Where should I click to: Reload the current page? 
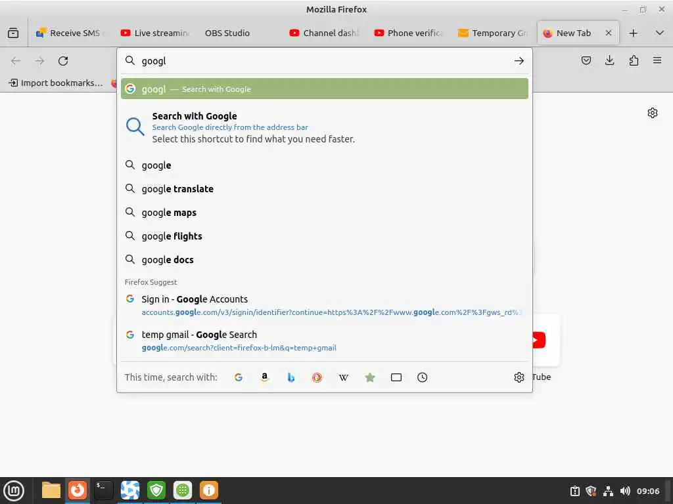[64, 61]
